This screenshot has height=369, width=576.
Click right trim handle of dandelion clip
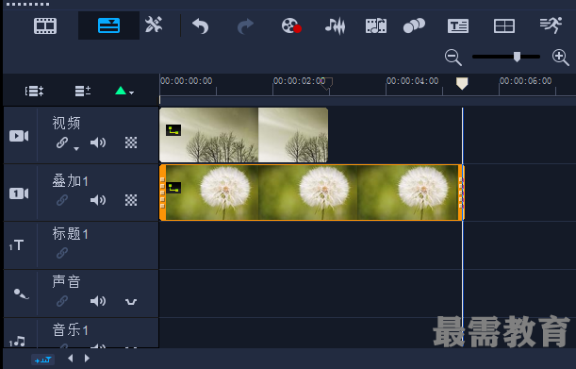pyautogui.click(x=461, y=193)
